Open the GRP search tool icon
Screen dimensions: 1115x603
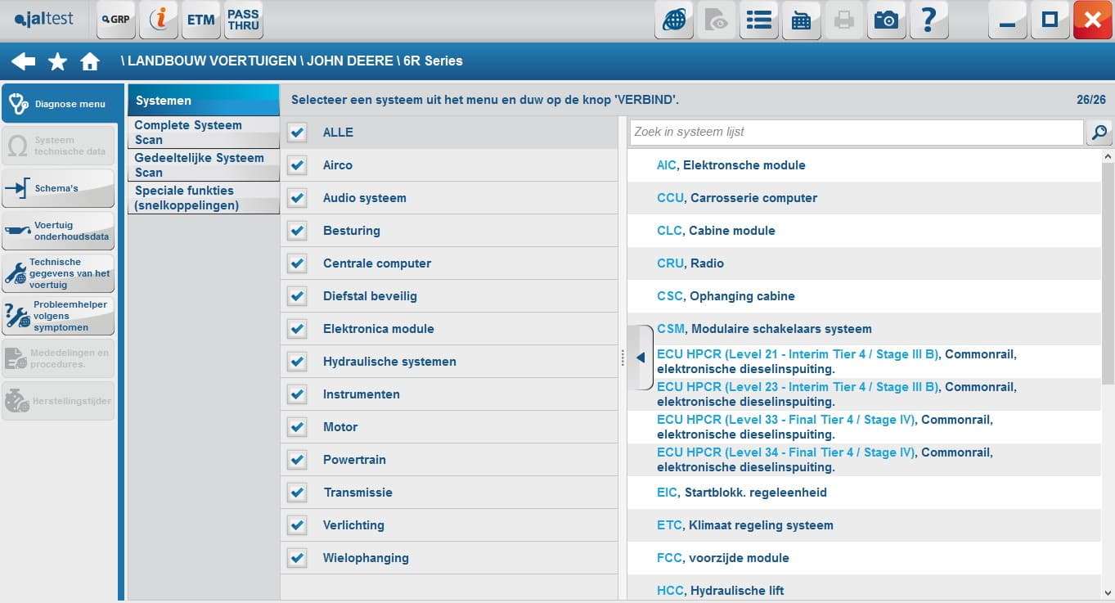click(116, 20)
